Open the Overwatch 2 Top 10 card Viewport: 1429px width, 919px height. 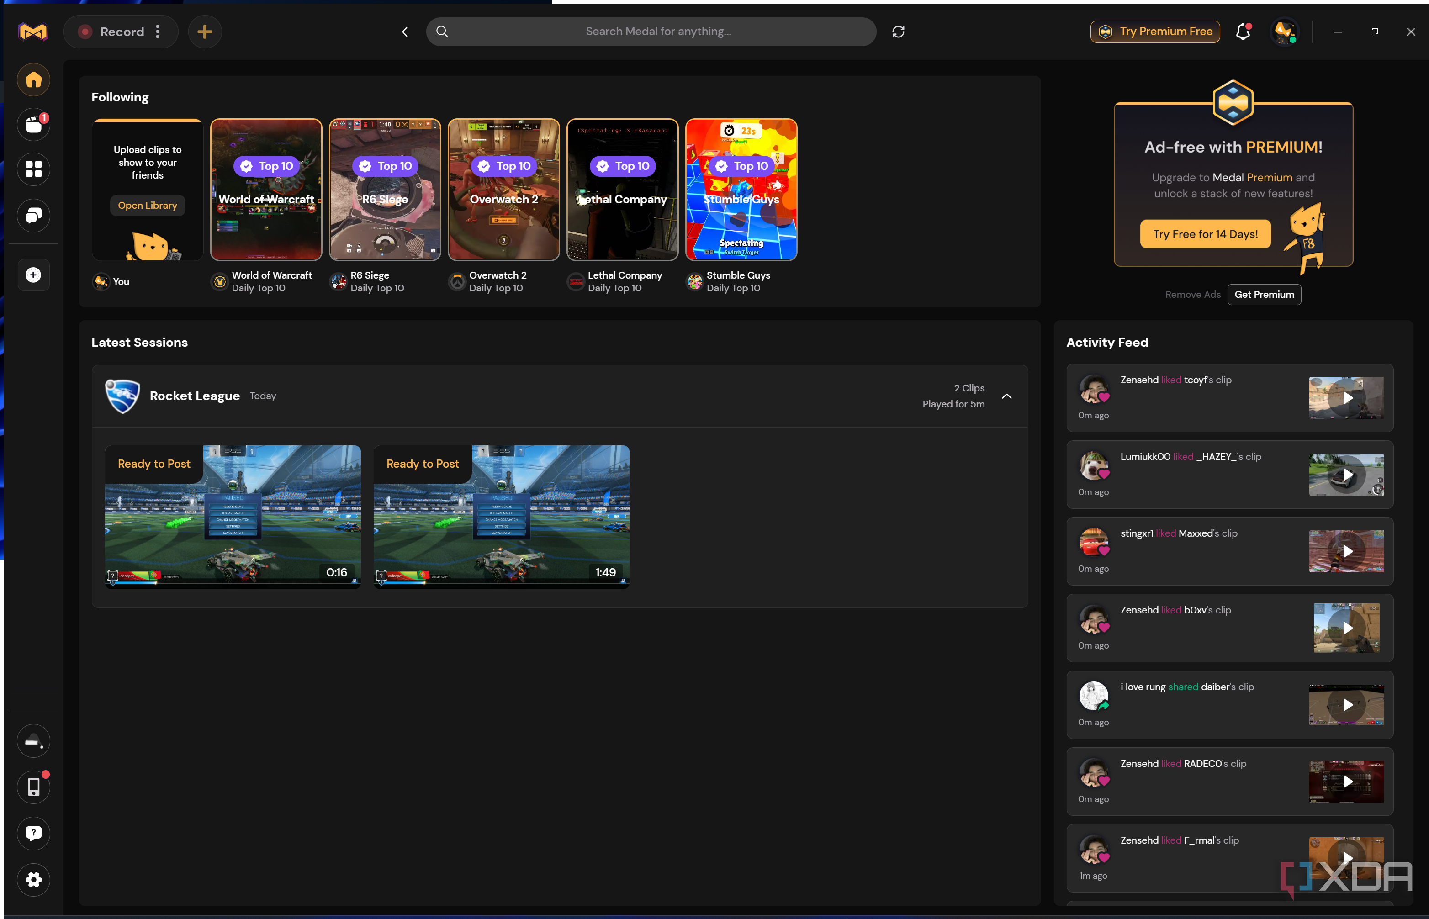point(504,190)
